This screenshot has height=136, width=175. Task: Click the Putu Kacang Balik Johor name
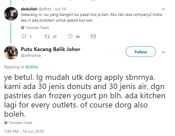click(51, 49)
